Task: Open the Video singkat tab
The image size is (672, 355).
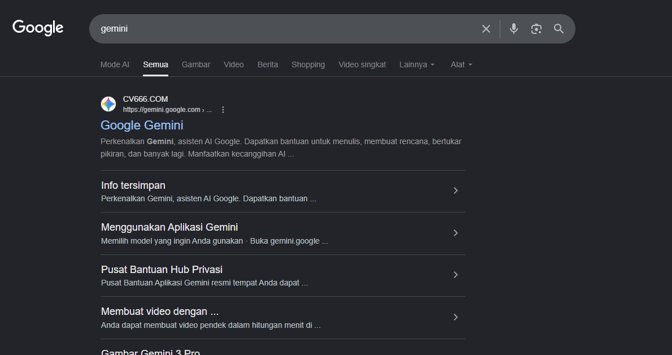Action: point(362,64)
